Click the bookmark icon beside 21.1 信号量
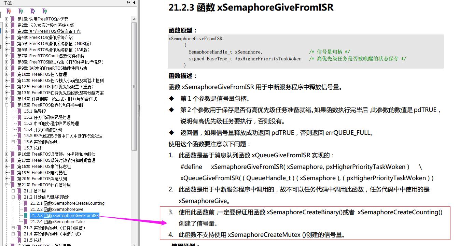This screenshot has width=473, height=246. (19, 191)
